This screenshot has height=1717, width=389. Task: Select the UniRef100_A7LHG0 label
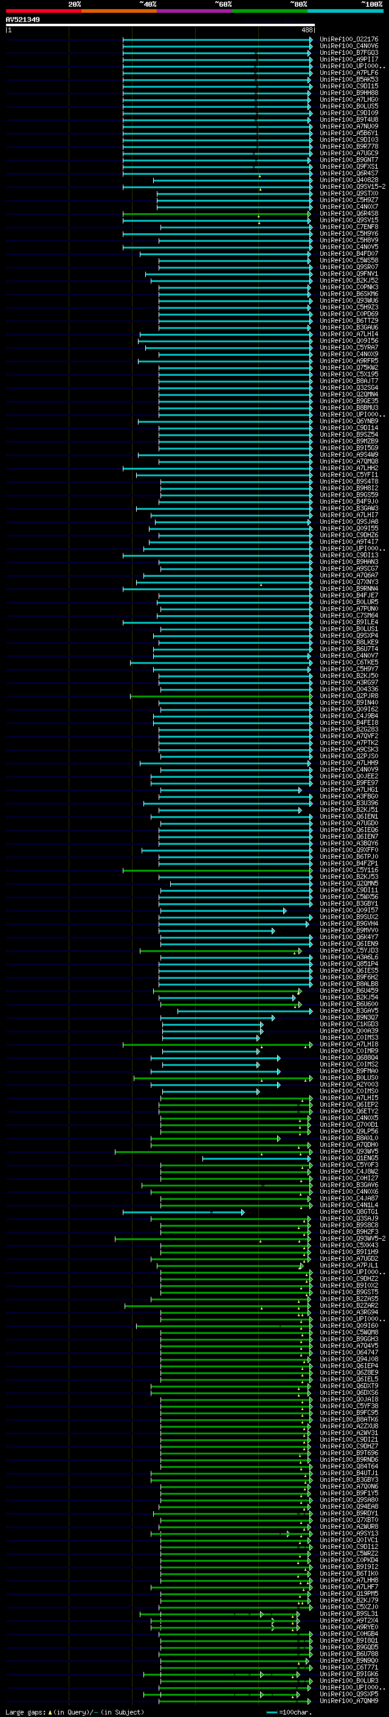[349, 99]
